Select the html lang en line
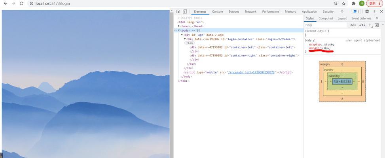 [x=190, y=22]
